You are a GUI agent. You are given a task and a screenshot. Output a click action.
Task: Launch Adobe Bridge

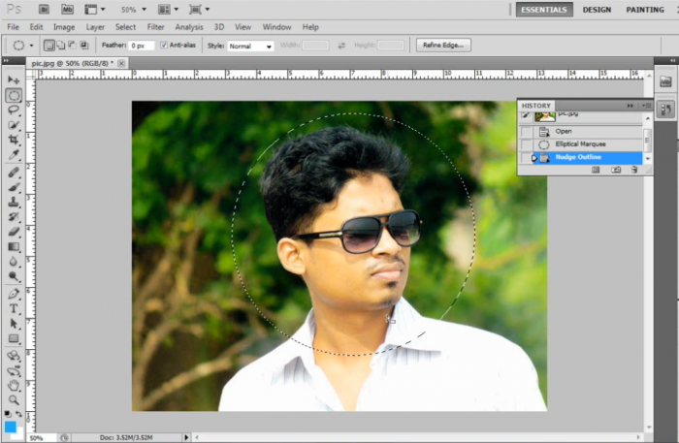(44, 9)
